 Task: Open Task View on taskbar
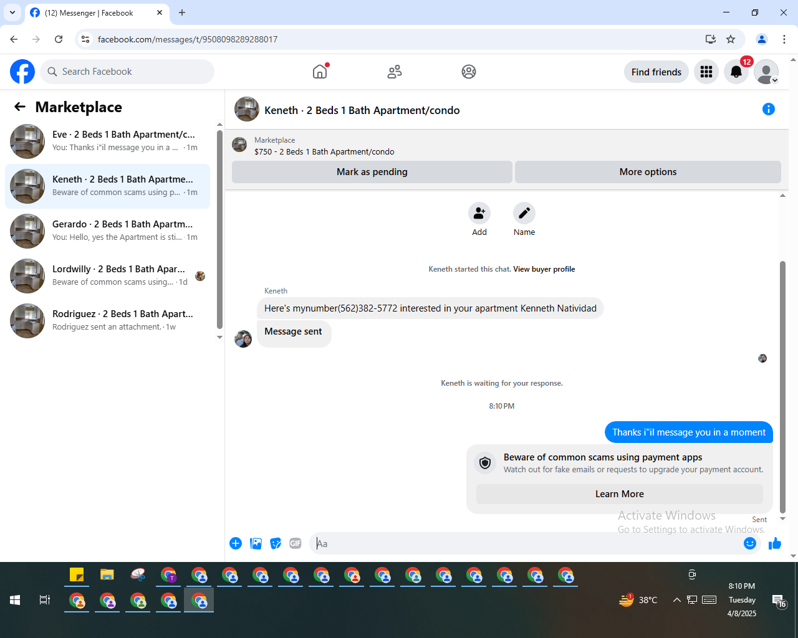(44, 600)
